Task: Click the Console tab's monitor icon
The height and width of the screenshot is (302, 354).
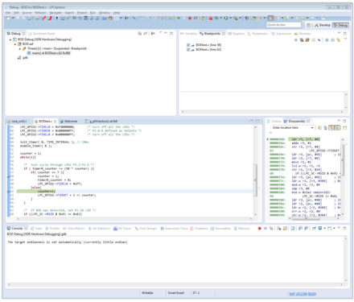Action: [9, 229]
